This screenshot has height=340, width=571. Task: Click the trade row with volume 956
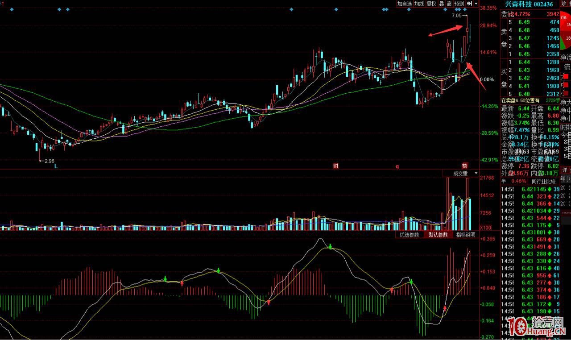pyautogui.click(x=530, y=275)
